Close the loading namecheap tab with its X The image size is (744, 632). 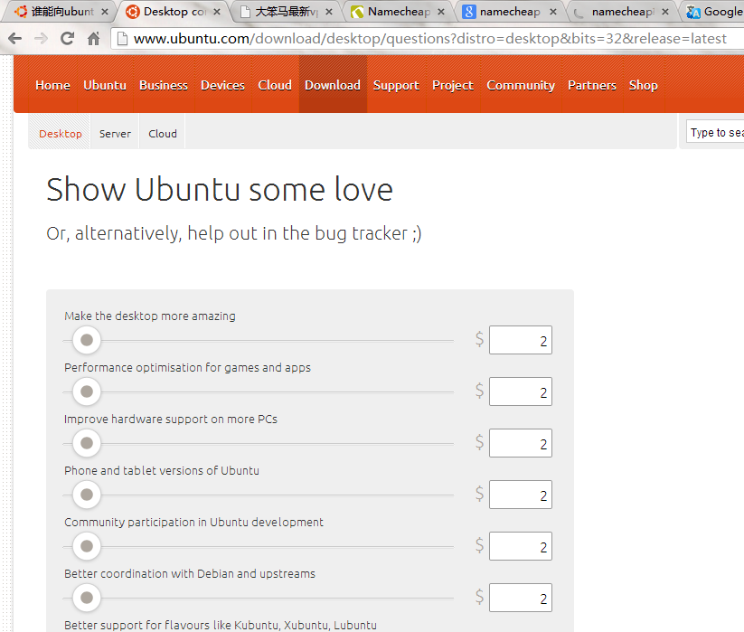[665, 12]
